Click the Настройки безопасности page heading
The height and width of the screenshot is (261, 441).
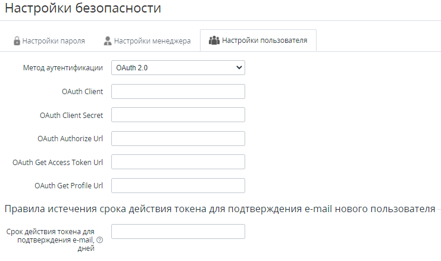pos(83,10)
